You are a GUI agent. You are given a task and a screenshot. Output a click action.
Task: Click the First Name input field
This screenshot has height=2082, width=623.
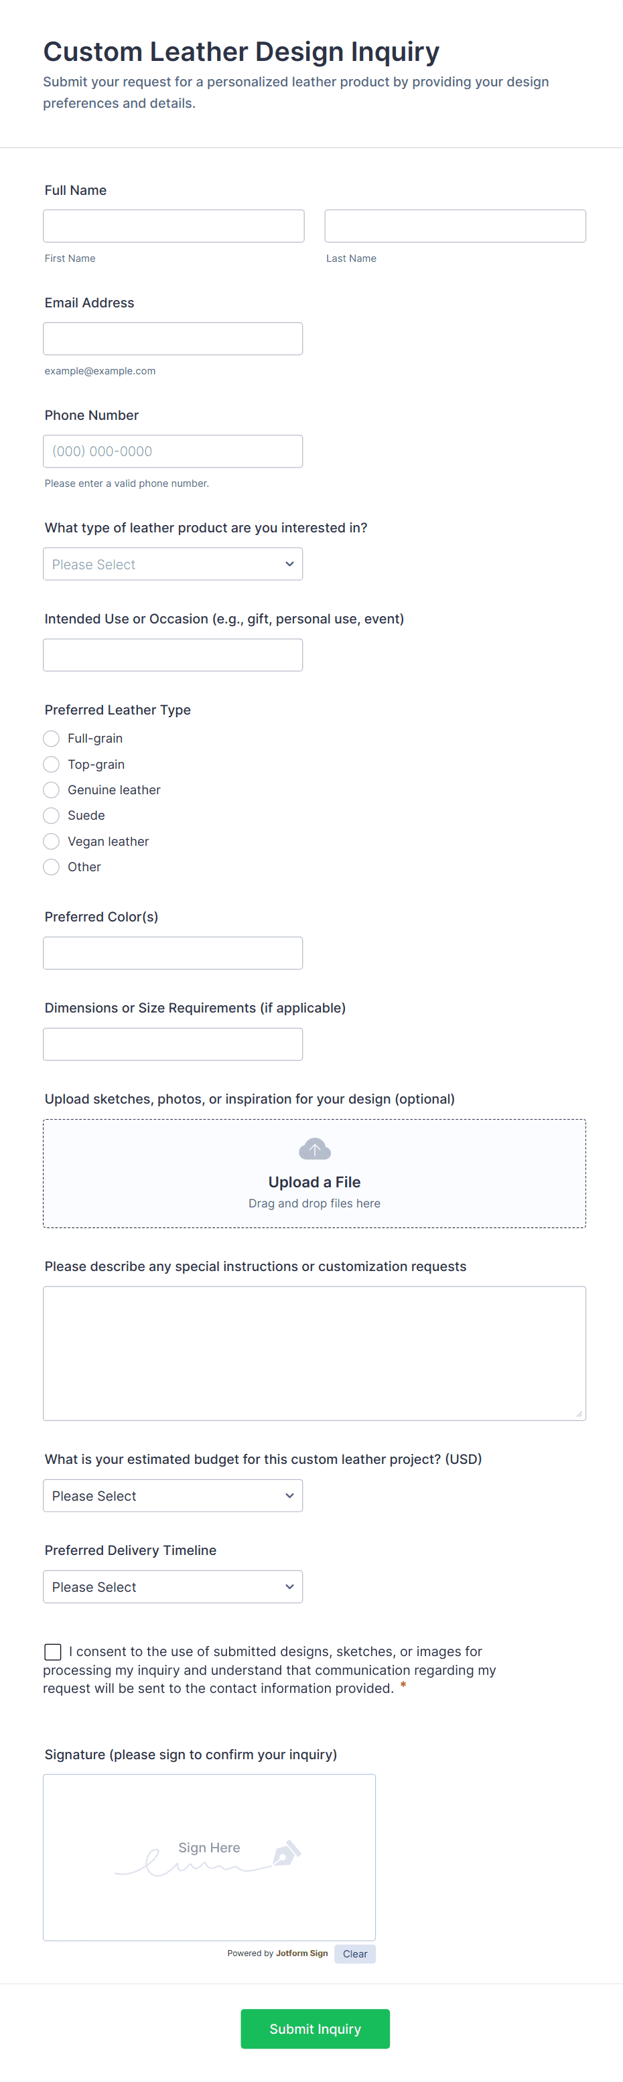[x=174, y=226]
